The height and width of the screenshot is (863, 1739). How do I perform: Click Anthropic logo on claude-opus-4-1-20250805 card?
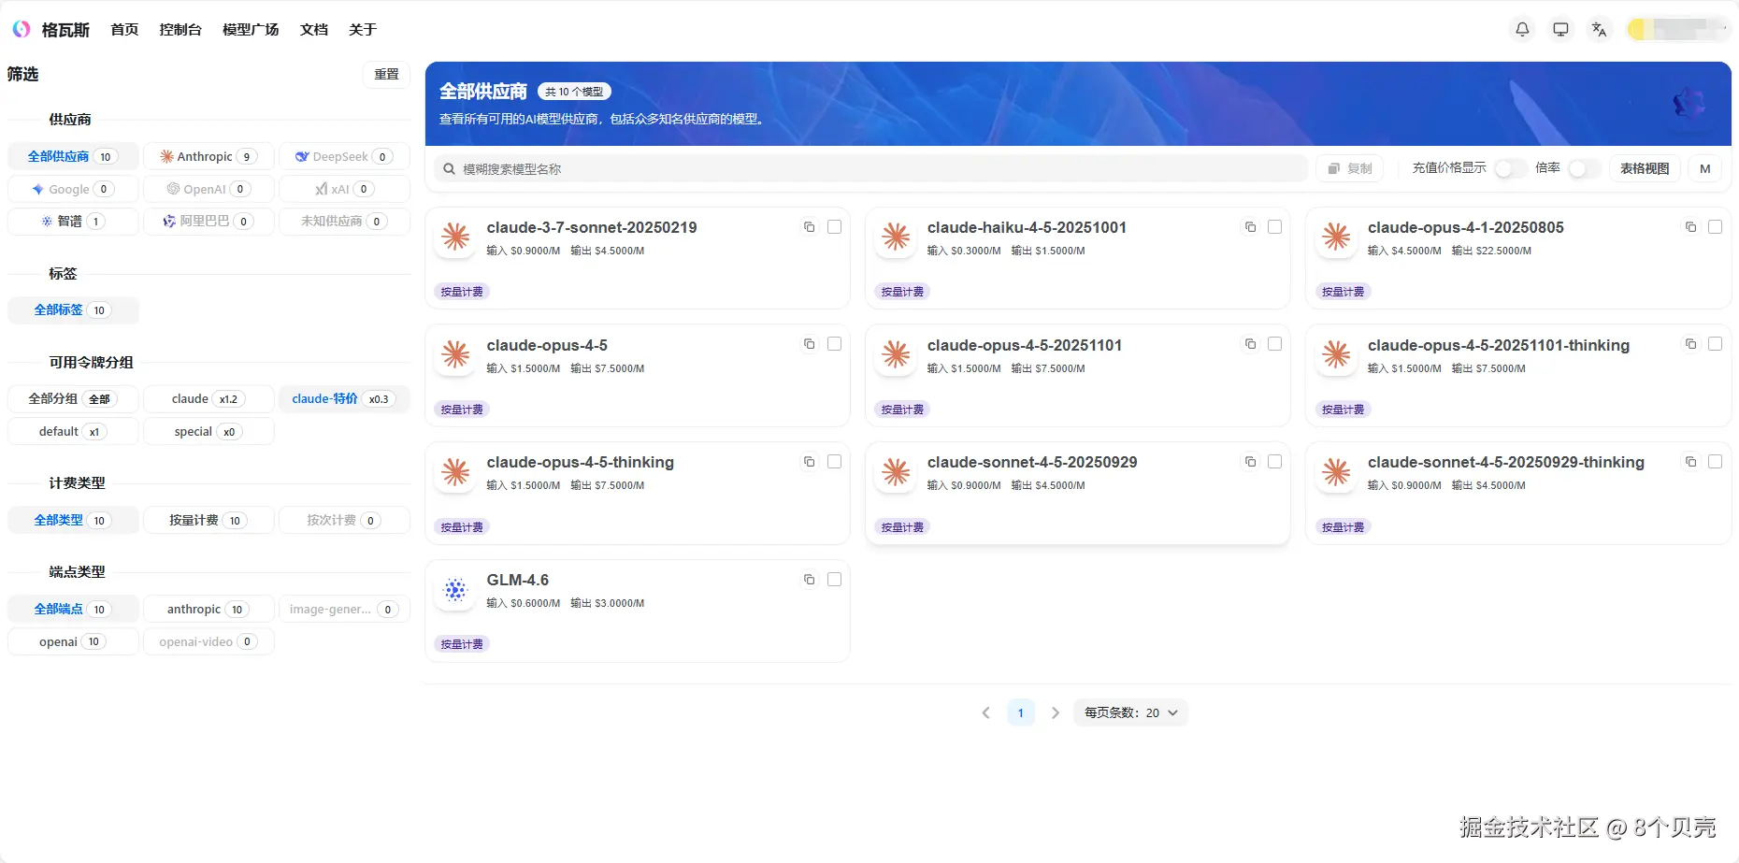click(1336, 237)
